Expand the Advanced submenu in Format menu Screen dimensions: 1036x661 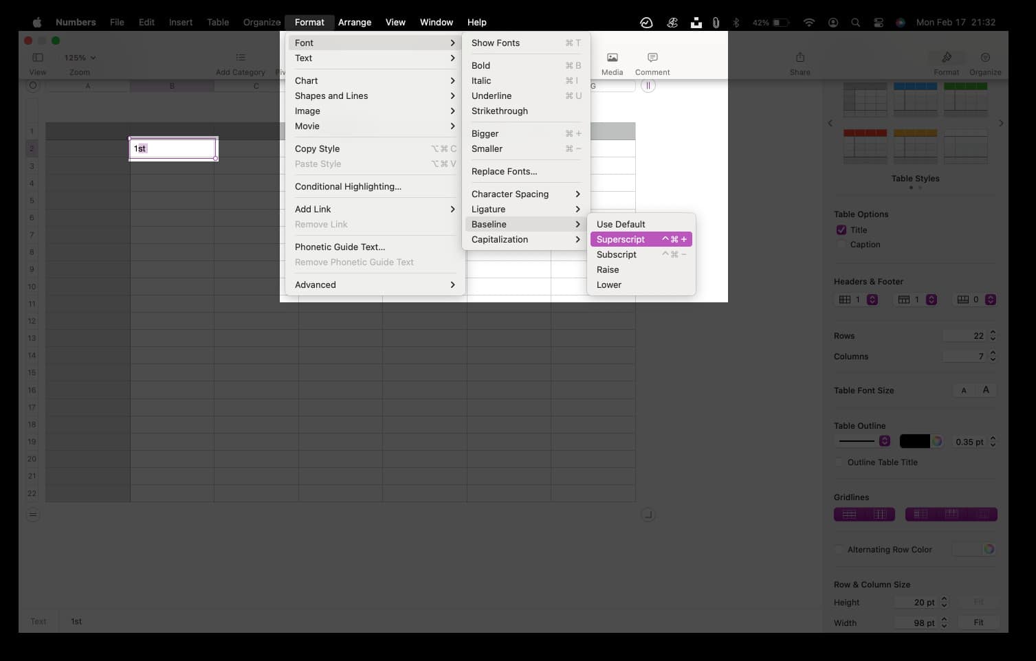pyautogui.click(x=375, y=284)
